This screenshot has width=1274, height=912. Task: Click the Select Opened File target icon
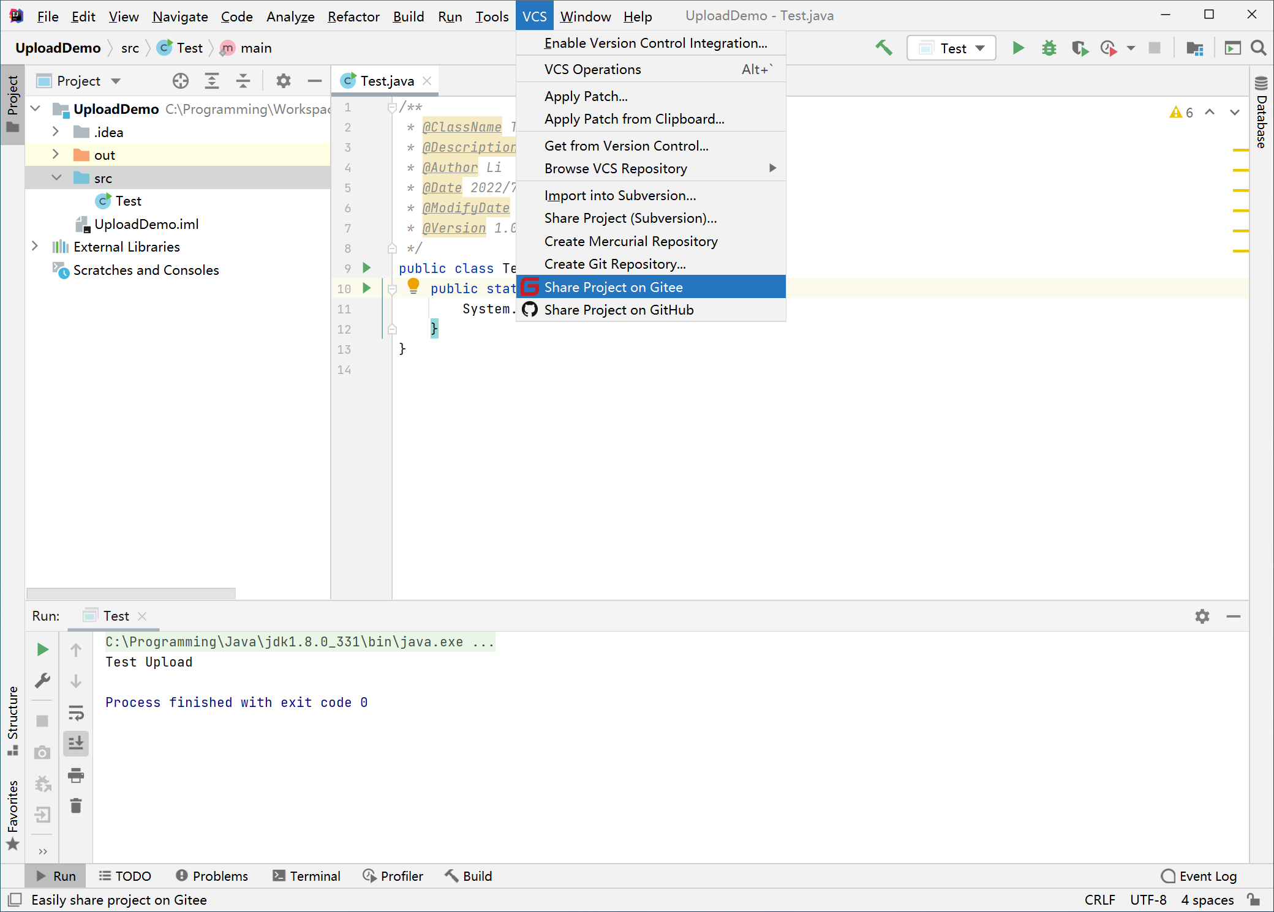coord(180,81)
